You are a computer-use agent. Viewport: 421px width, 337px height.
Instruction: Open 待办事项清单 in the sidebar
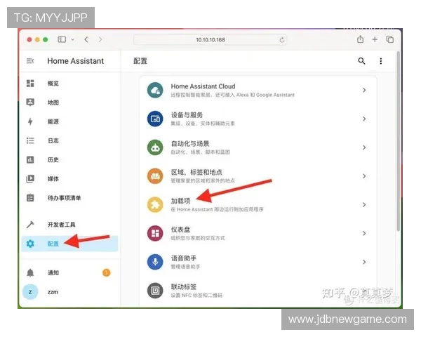tap(69, 198)
